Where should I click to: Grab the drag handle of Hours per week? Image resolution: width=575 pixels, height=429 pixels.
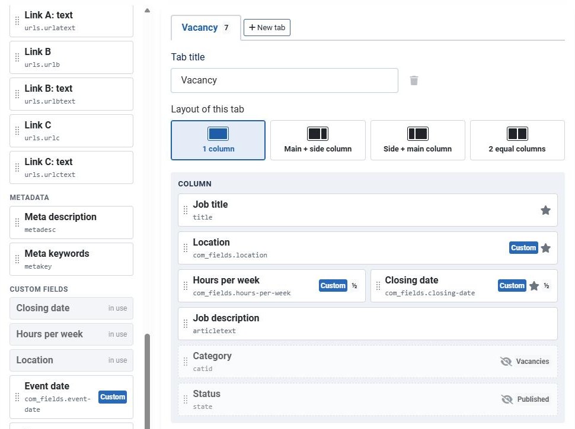coord(186,286)
